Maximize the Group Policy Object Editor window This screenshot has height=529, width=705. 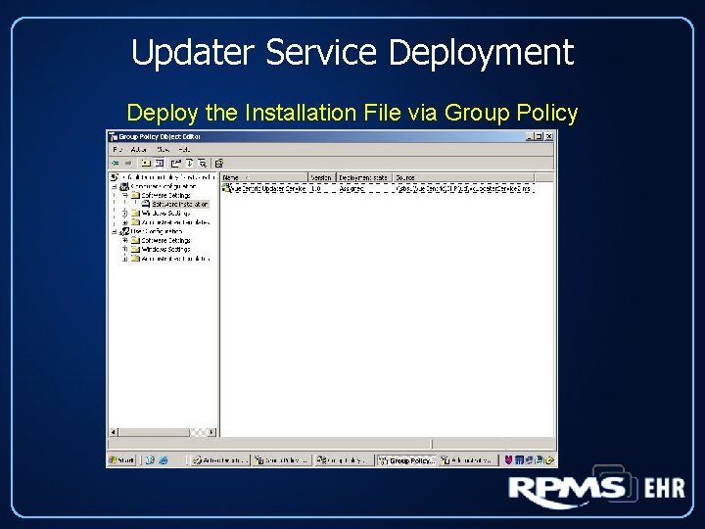(539, 136)
